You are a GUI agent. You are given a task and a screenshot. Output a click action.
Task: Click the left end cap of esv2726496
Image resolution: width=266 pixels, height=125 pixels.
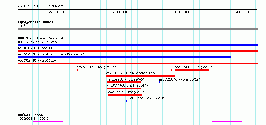tap(77, 70)
